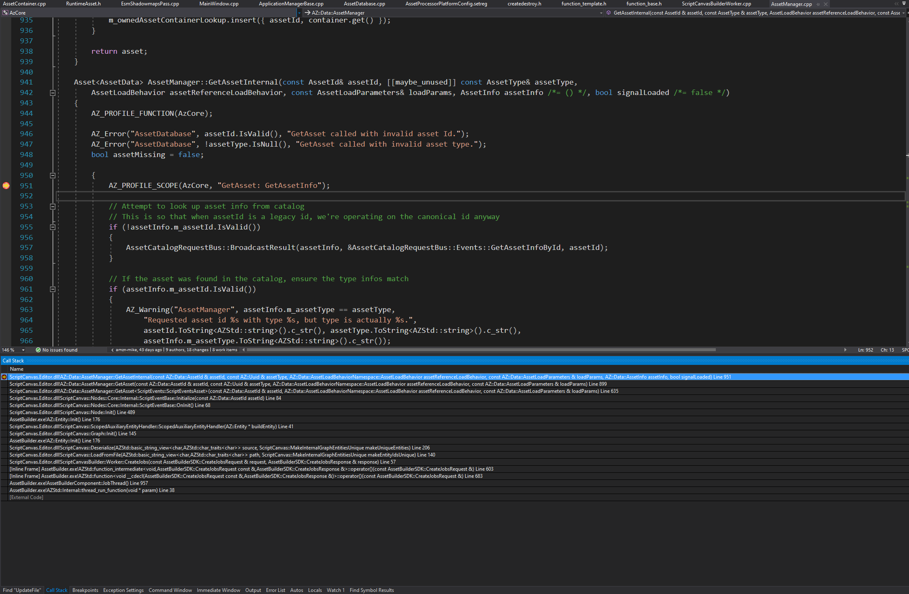Image resolution: width=909 pixels, height=594 pixels.
Task: Open the zoom level 146 % dropdown
Action: coord(23,350)
